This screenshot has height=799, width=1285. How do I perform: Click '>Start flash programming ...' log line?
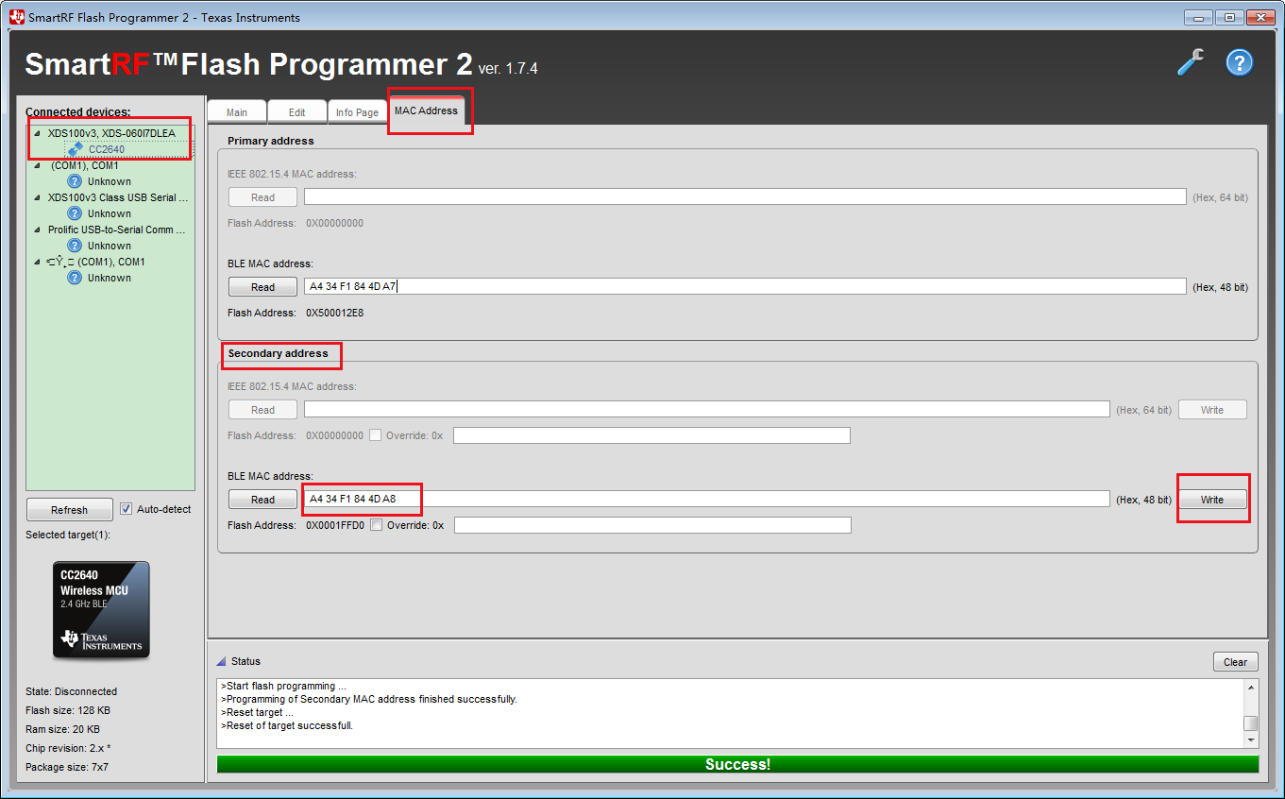[284, 686]
